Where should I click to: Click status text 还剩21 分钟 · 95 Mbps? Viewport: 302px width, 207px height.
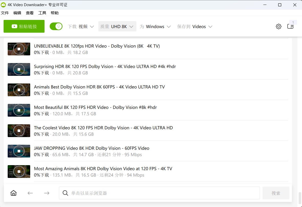(120, 155)
